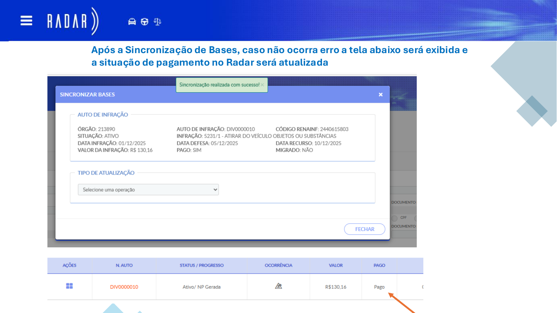The width and height of the screenshot is (557, 313).
Task: Click the SITUAÇÃO: ATIVO text
Action: coord(98,136)
